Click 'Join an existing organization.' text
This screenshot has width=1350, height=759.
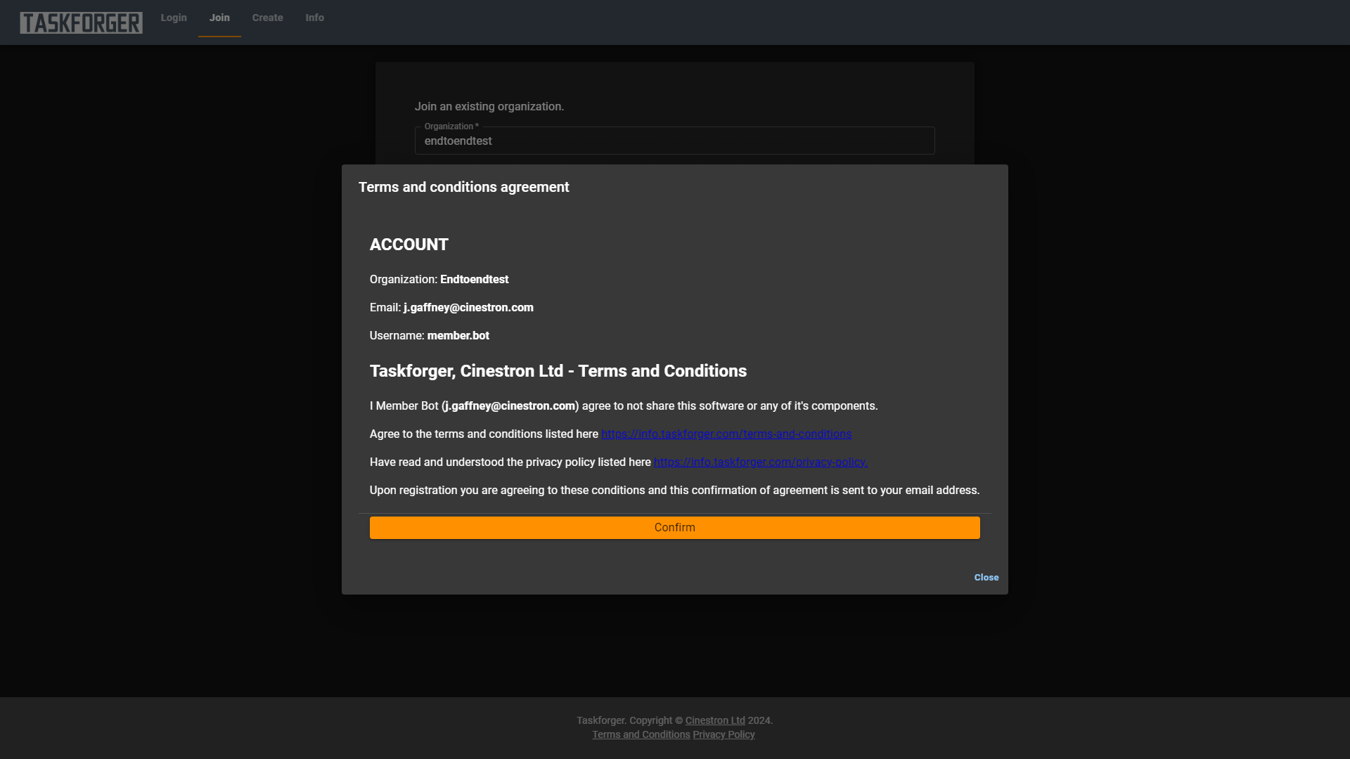[x=489, y=107]
